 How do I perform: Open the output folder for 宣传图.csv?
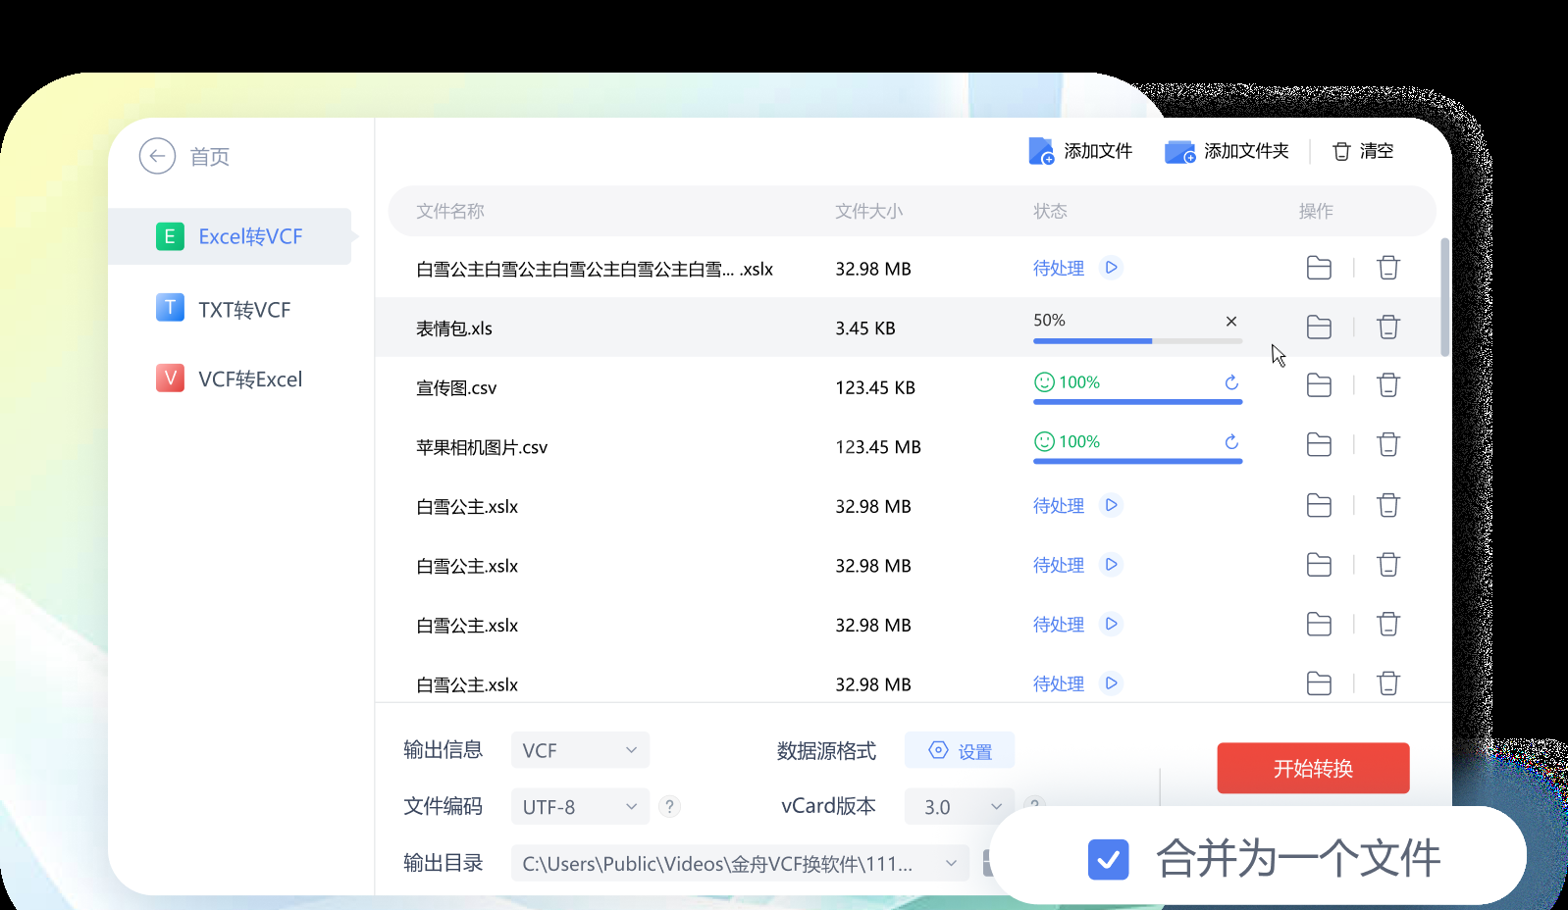point(1319,385)
